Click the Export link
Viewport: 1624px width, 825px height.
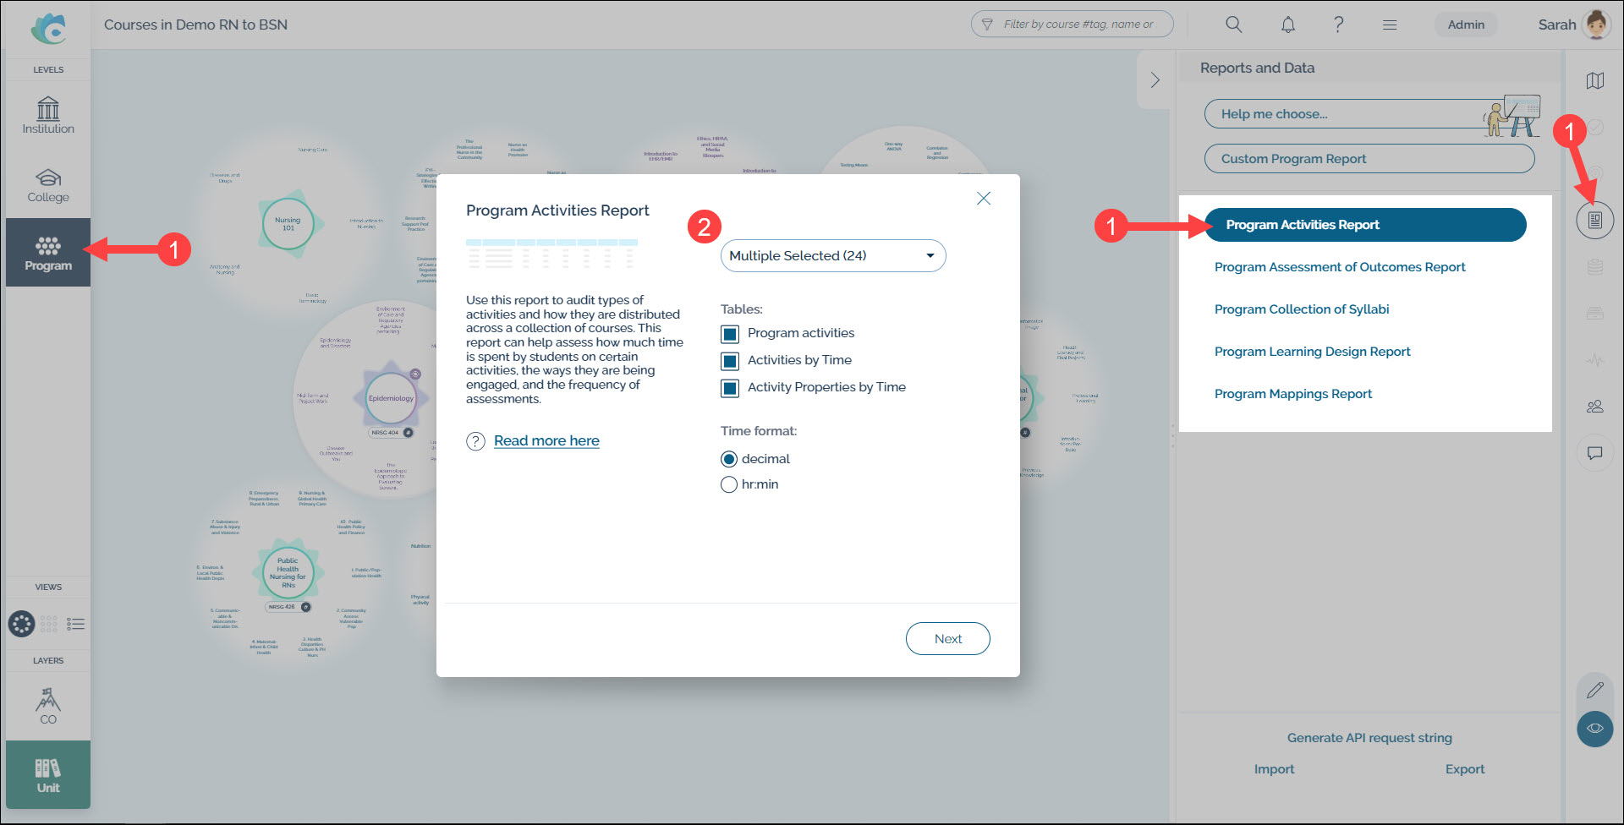point(1465,769)
